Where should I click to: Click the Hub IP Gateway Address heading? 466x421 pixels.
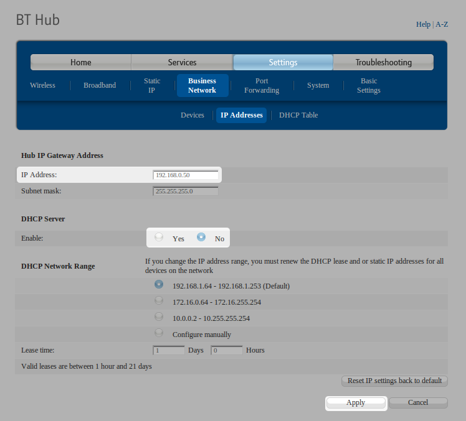click(x=62, y=155)
